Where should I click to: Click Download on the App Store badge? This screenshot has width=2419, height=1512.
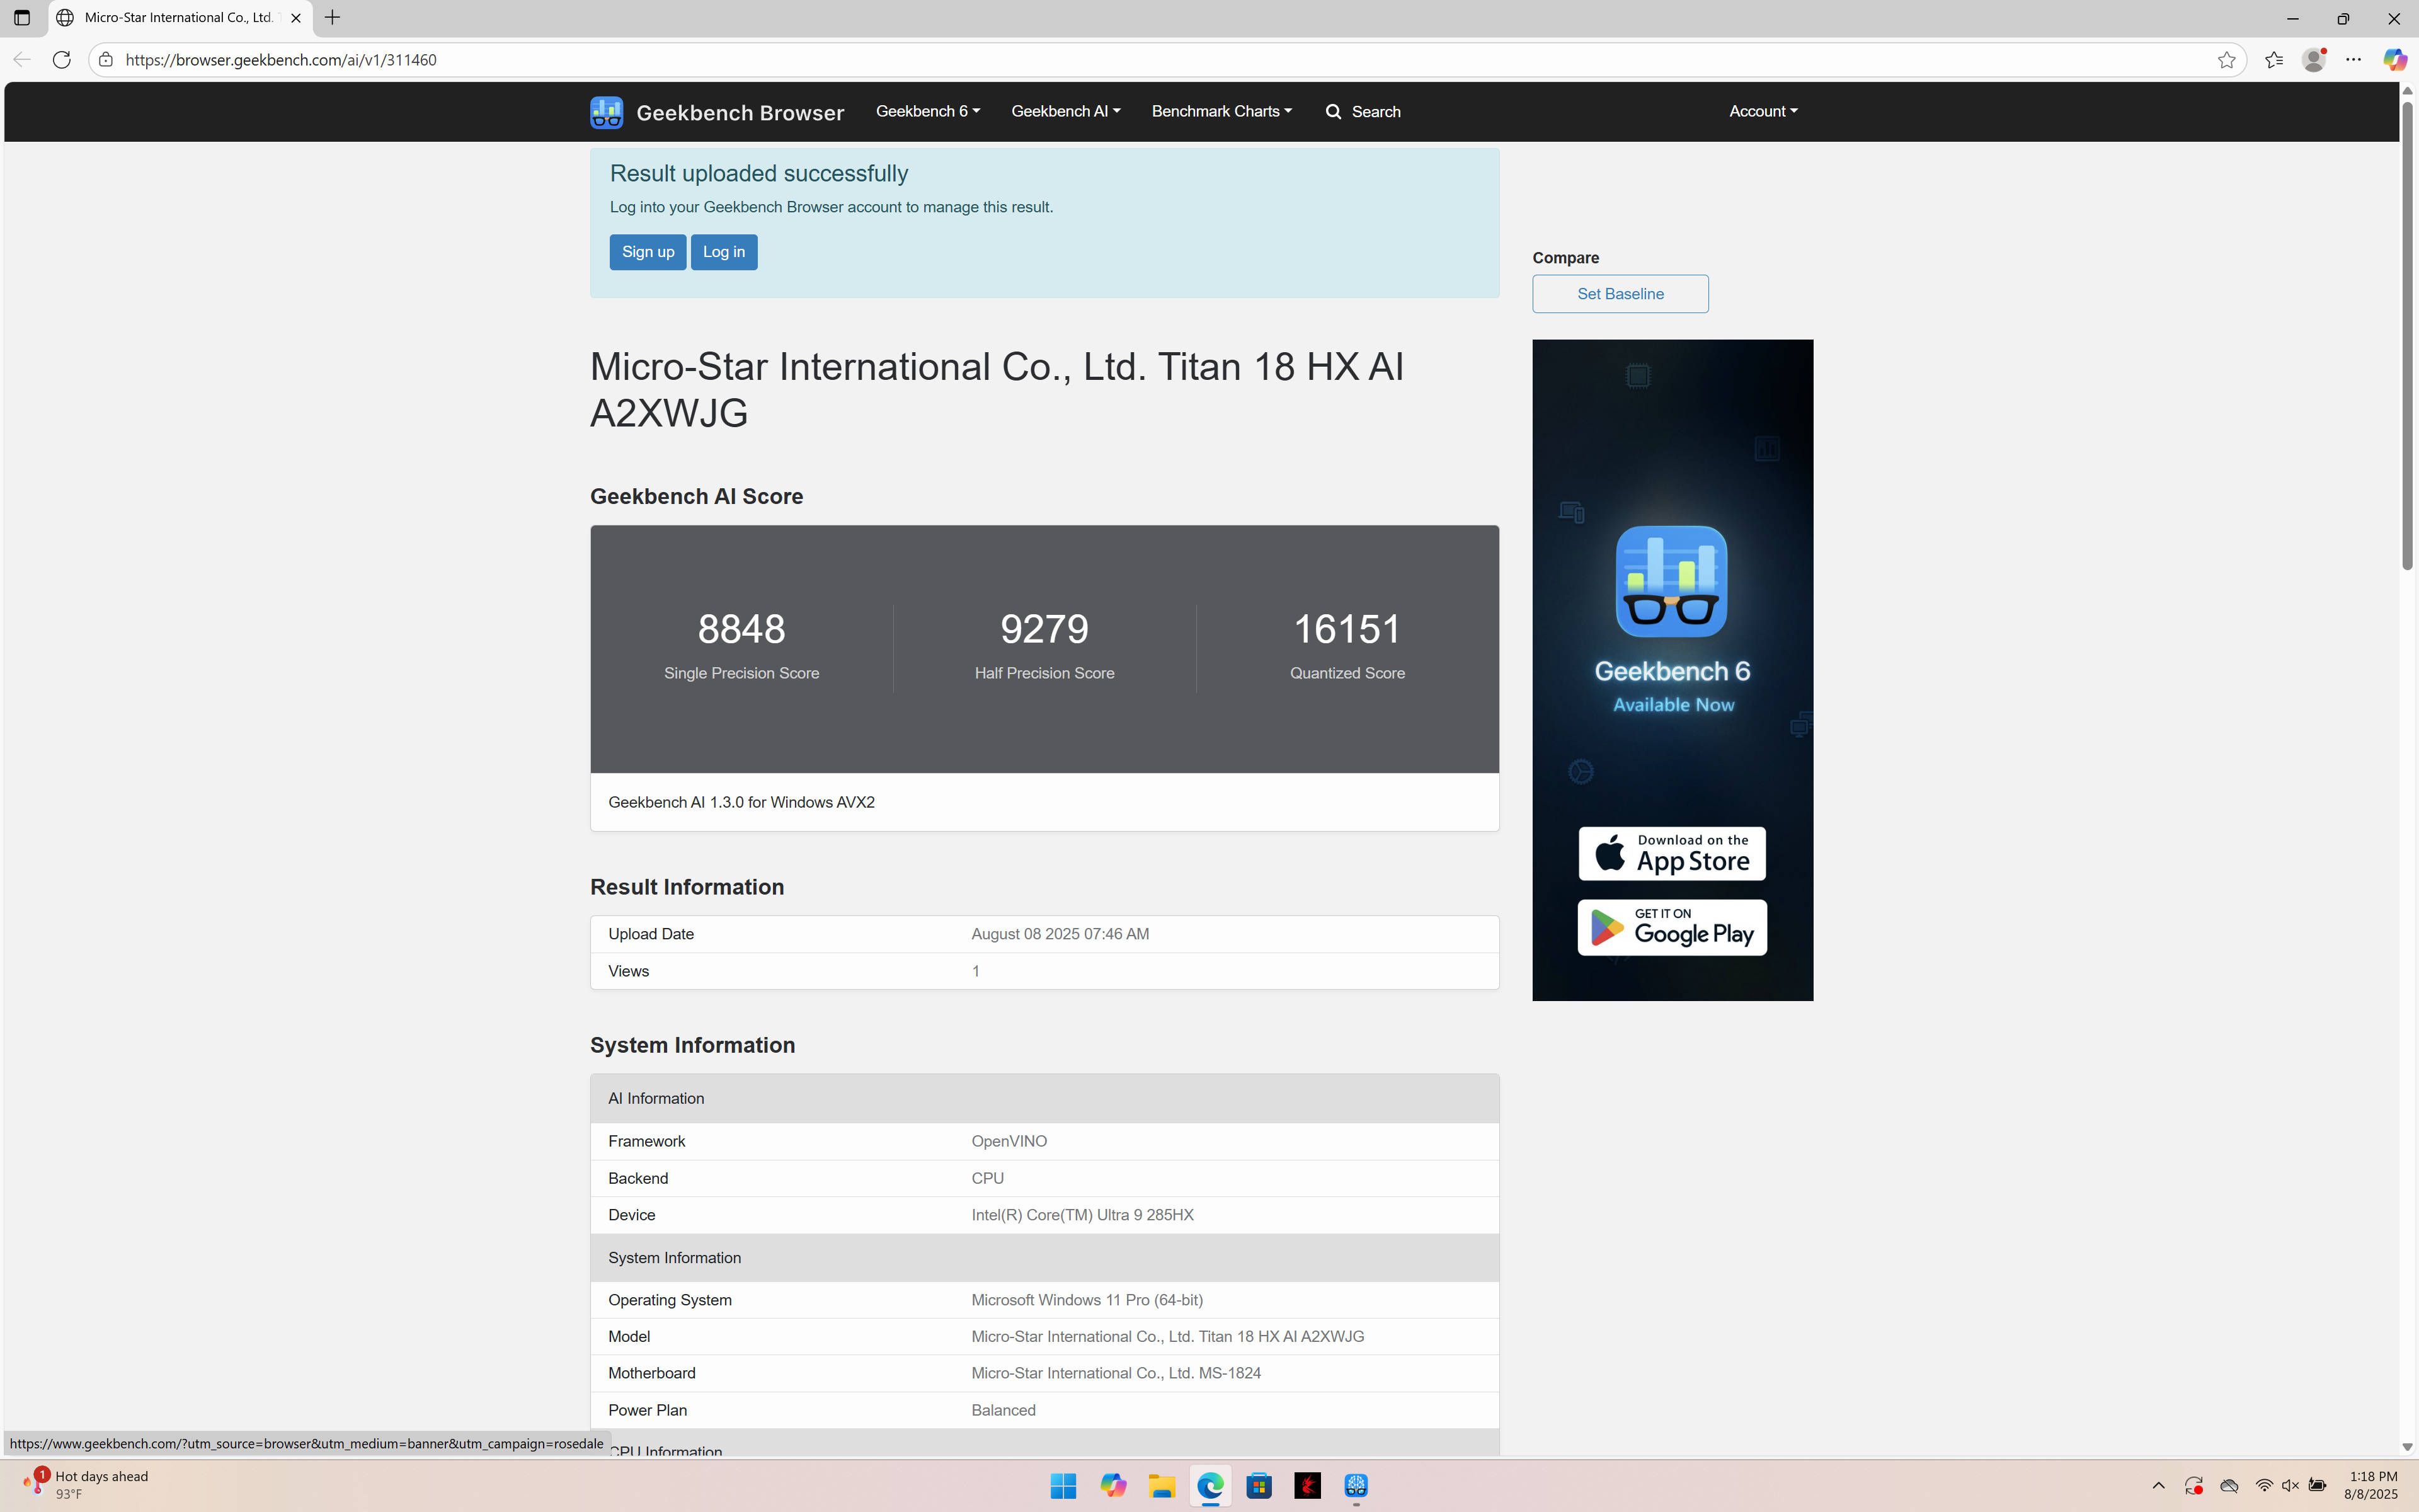coord(1671,853)
